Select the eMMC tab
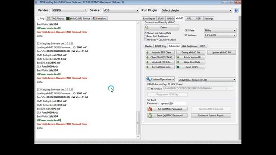The image size is (276, 155). pos(180,18)
